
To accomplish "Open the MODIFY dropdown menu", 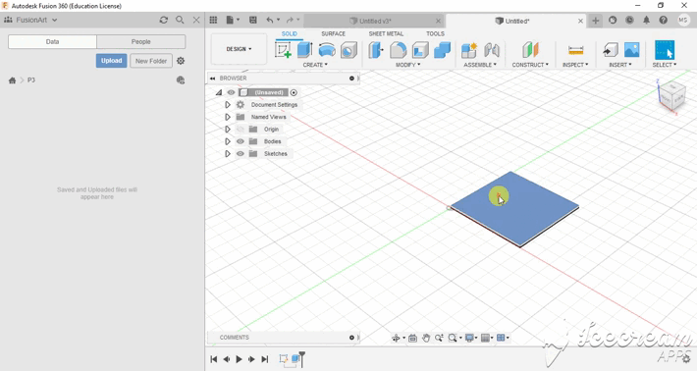I will tap(407, 65).
